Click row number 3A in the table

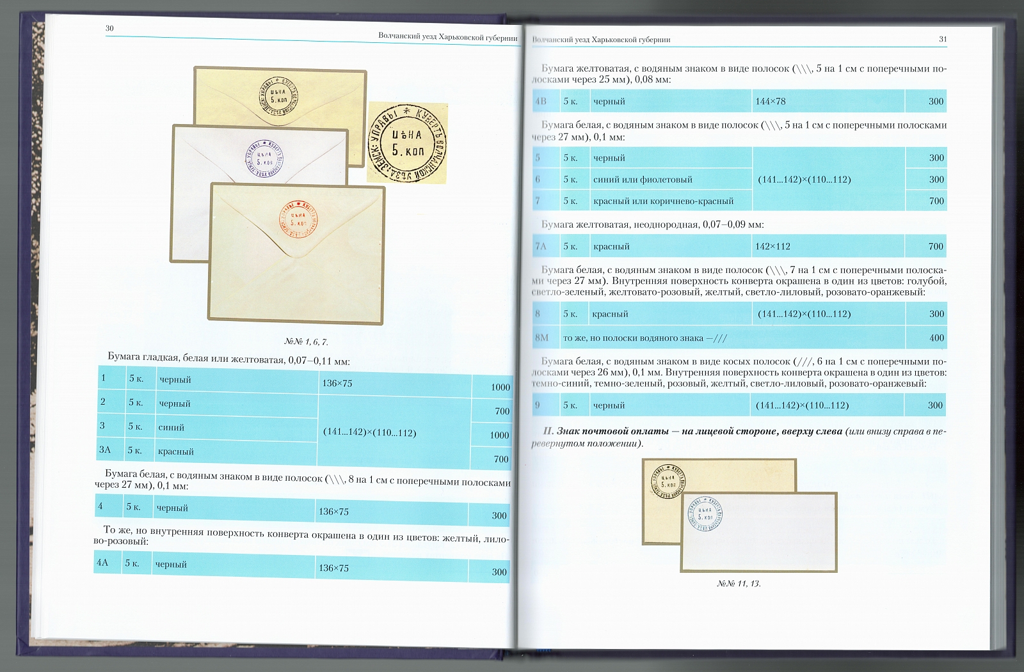click(x=105, y=449)
